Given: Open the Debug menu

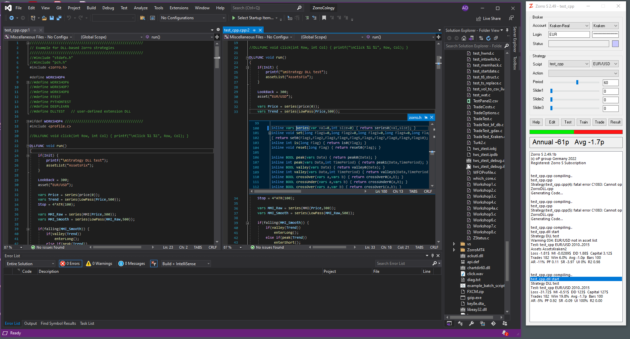Looking at the screenshot, I should tap(108, 8).
